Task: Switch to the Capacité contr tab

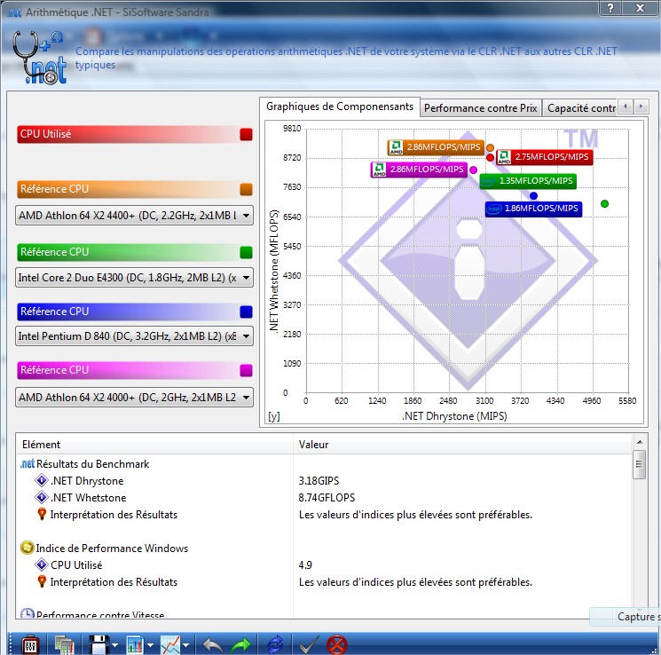Action: 580,108
